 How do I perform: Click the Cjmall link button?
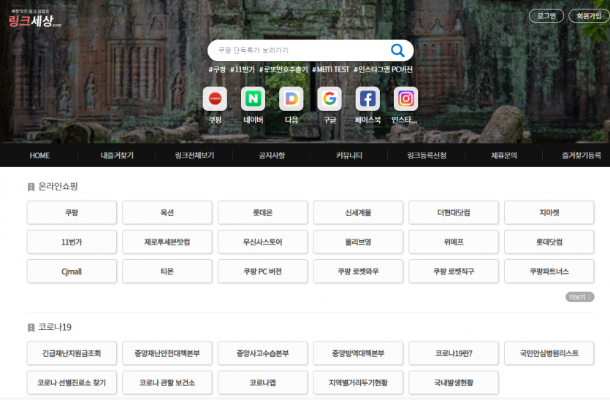(x=72, y=272)
